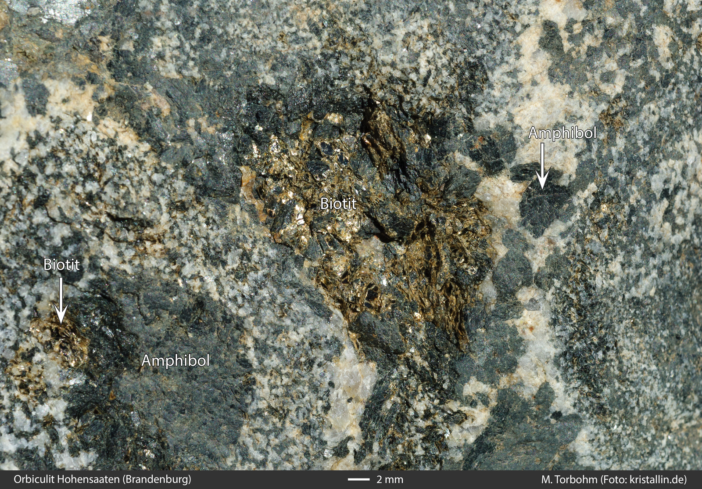
Task: Open the kristallin.de link in the credit
Action: tap(658, 479)
